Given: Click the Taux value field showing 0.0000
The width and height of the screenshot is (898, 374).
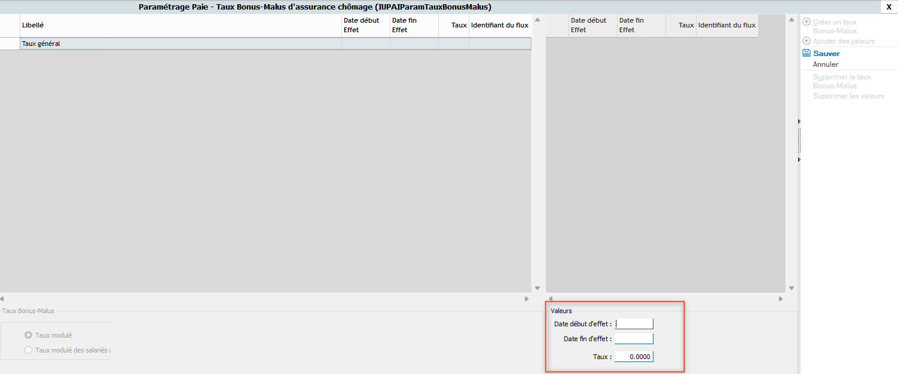Looking at the screenshot, I should click(634, 357).
